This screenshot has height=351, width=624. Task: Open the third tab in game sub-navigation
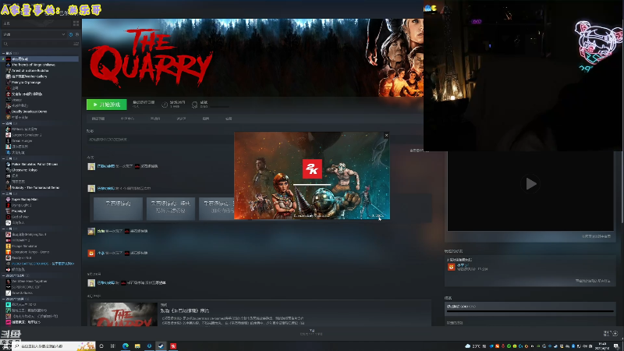155,119
